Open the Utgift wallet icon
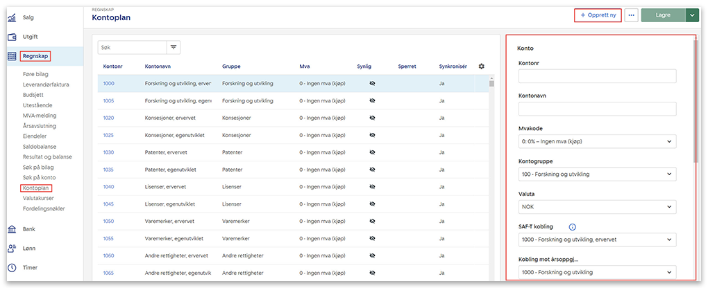Image resolution: width=708 pixels, height=288 pixels. tap(12, 37)
